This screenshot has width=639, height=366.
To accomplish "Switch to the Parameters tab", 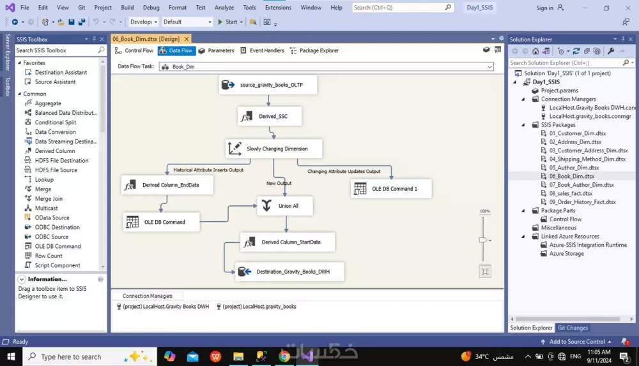I will 216,50.
